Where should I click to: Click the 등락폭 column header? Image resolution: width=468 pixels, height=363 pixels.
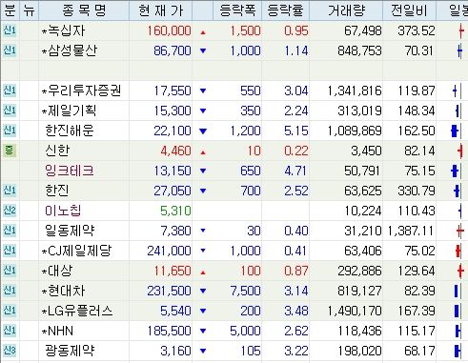237,10
